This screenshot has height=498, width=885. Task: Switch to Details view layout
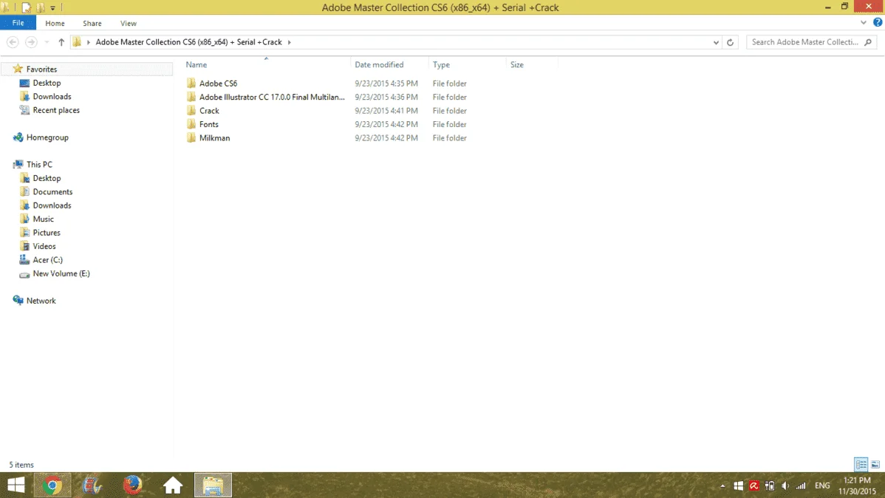(861, 464)
